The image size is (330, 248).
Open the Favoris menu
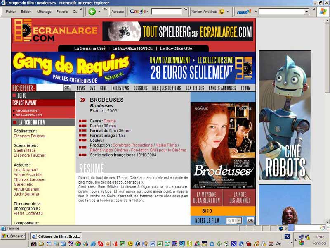coord(62,12)
